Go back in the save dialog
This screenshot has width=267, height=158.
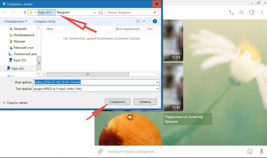5,13
